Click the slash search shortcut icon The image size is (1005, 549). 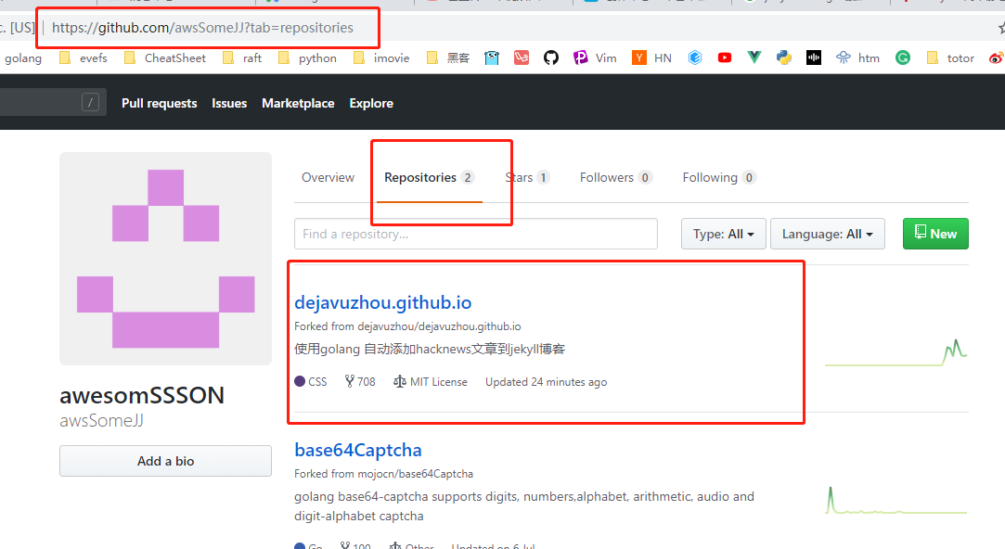pos(90,103)
